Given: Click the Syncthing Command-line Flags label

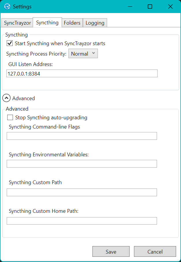Looking at the screenshot, I should 44,127.
